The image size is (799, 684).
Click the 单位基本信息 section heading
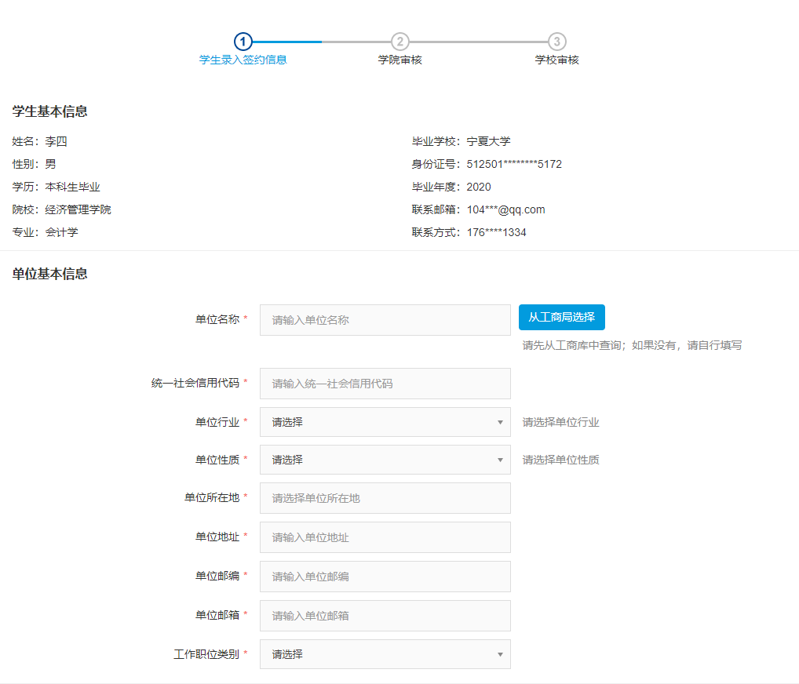coord(50,274)
